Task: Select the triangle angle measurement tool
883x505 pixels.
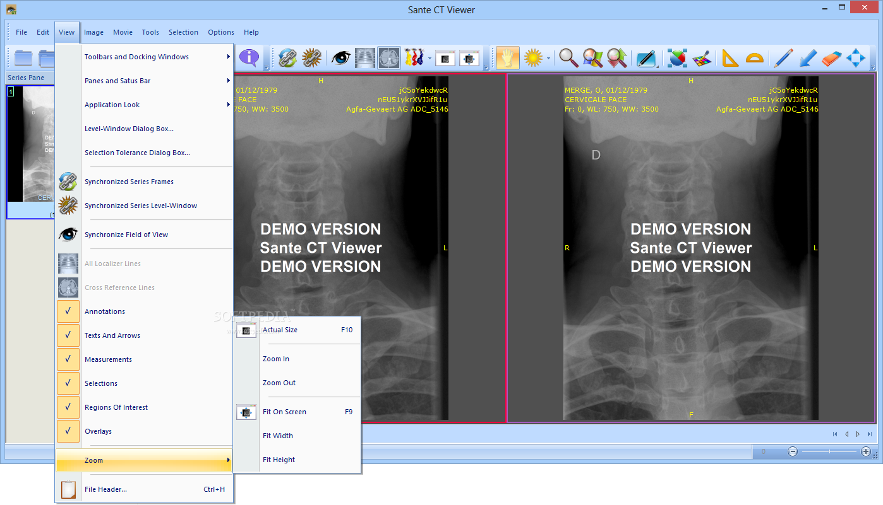Action: click(730, 58)
